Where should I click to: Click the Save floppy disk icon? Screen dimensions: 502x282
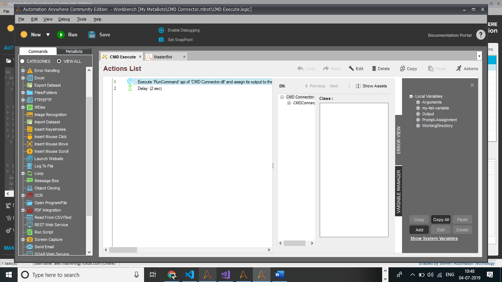pos(92,35)
